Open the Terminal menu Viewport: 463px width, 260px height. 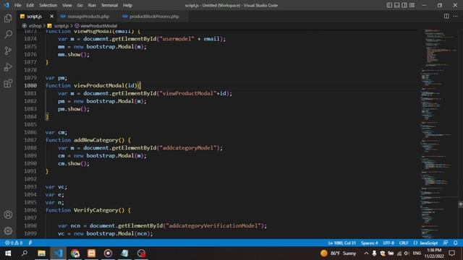109,5
